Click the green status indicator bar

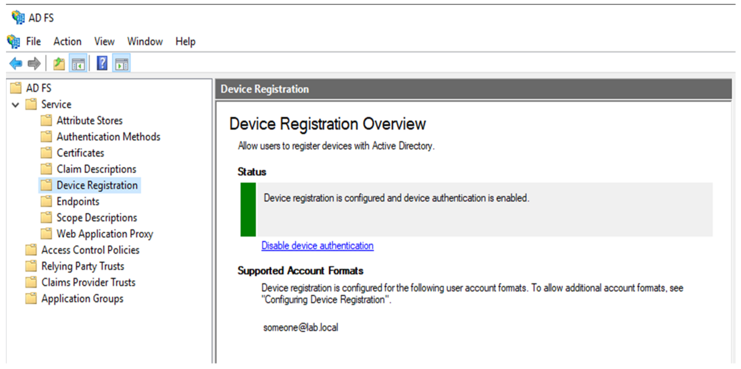248,210
